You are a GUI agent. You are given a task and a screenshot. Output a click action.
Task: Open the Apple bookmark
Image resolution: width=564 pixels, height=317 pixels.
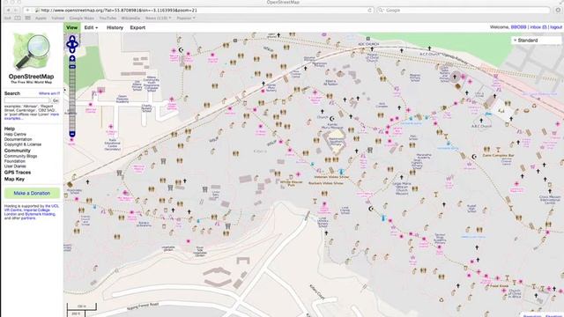pyautogui.click(x=41, y=18)
